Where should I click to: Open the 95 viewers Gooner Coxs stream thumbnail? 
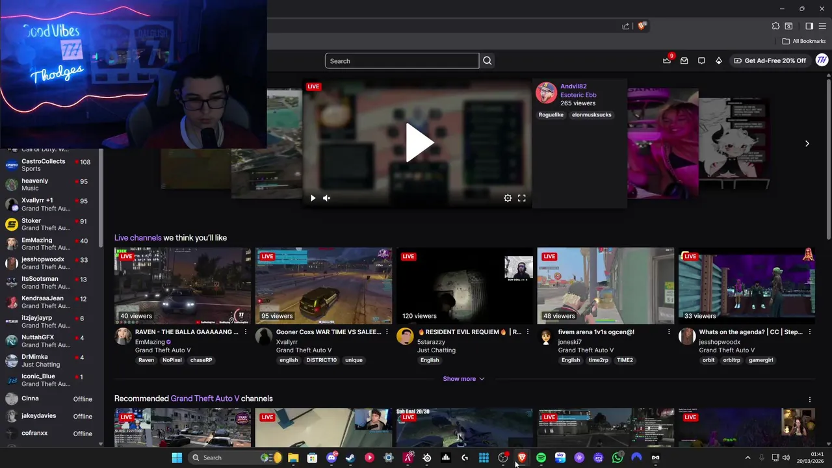click(x=324, y=285)
